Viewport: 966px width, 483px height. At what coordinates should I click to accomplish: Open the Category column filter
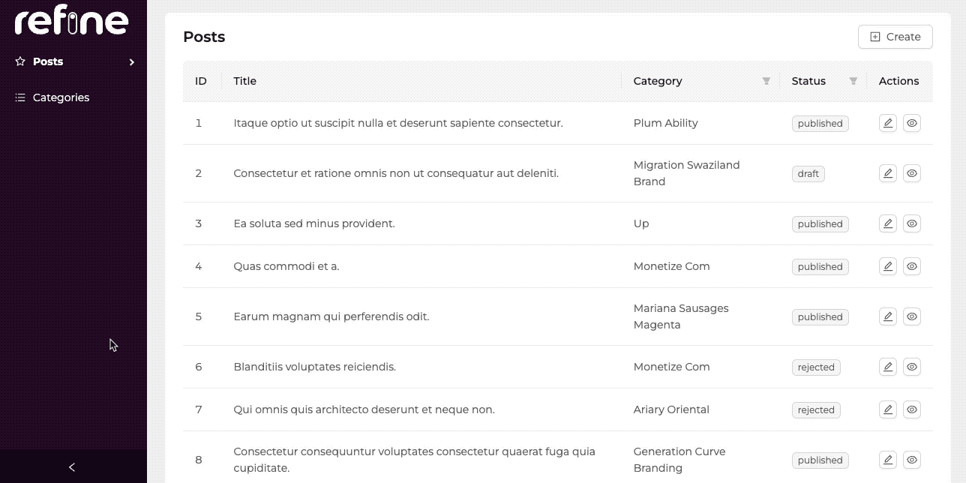(x=766, y=81)
